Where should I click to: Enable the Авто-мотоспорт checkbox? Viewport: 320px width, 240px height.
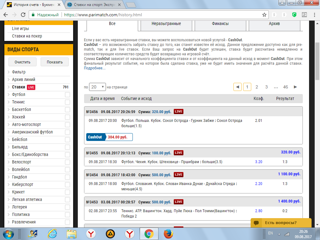(67, 125)
